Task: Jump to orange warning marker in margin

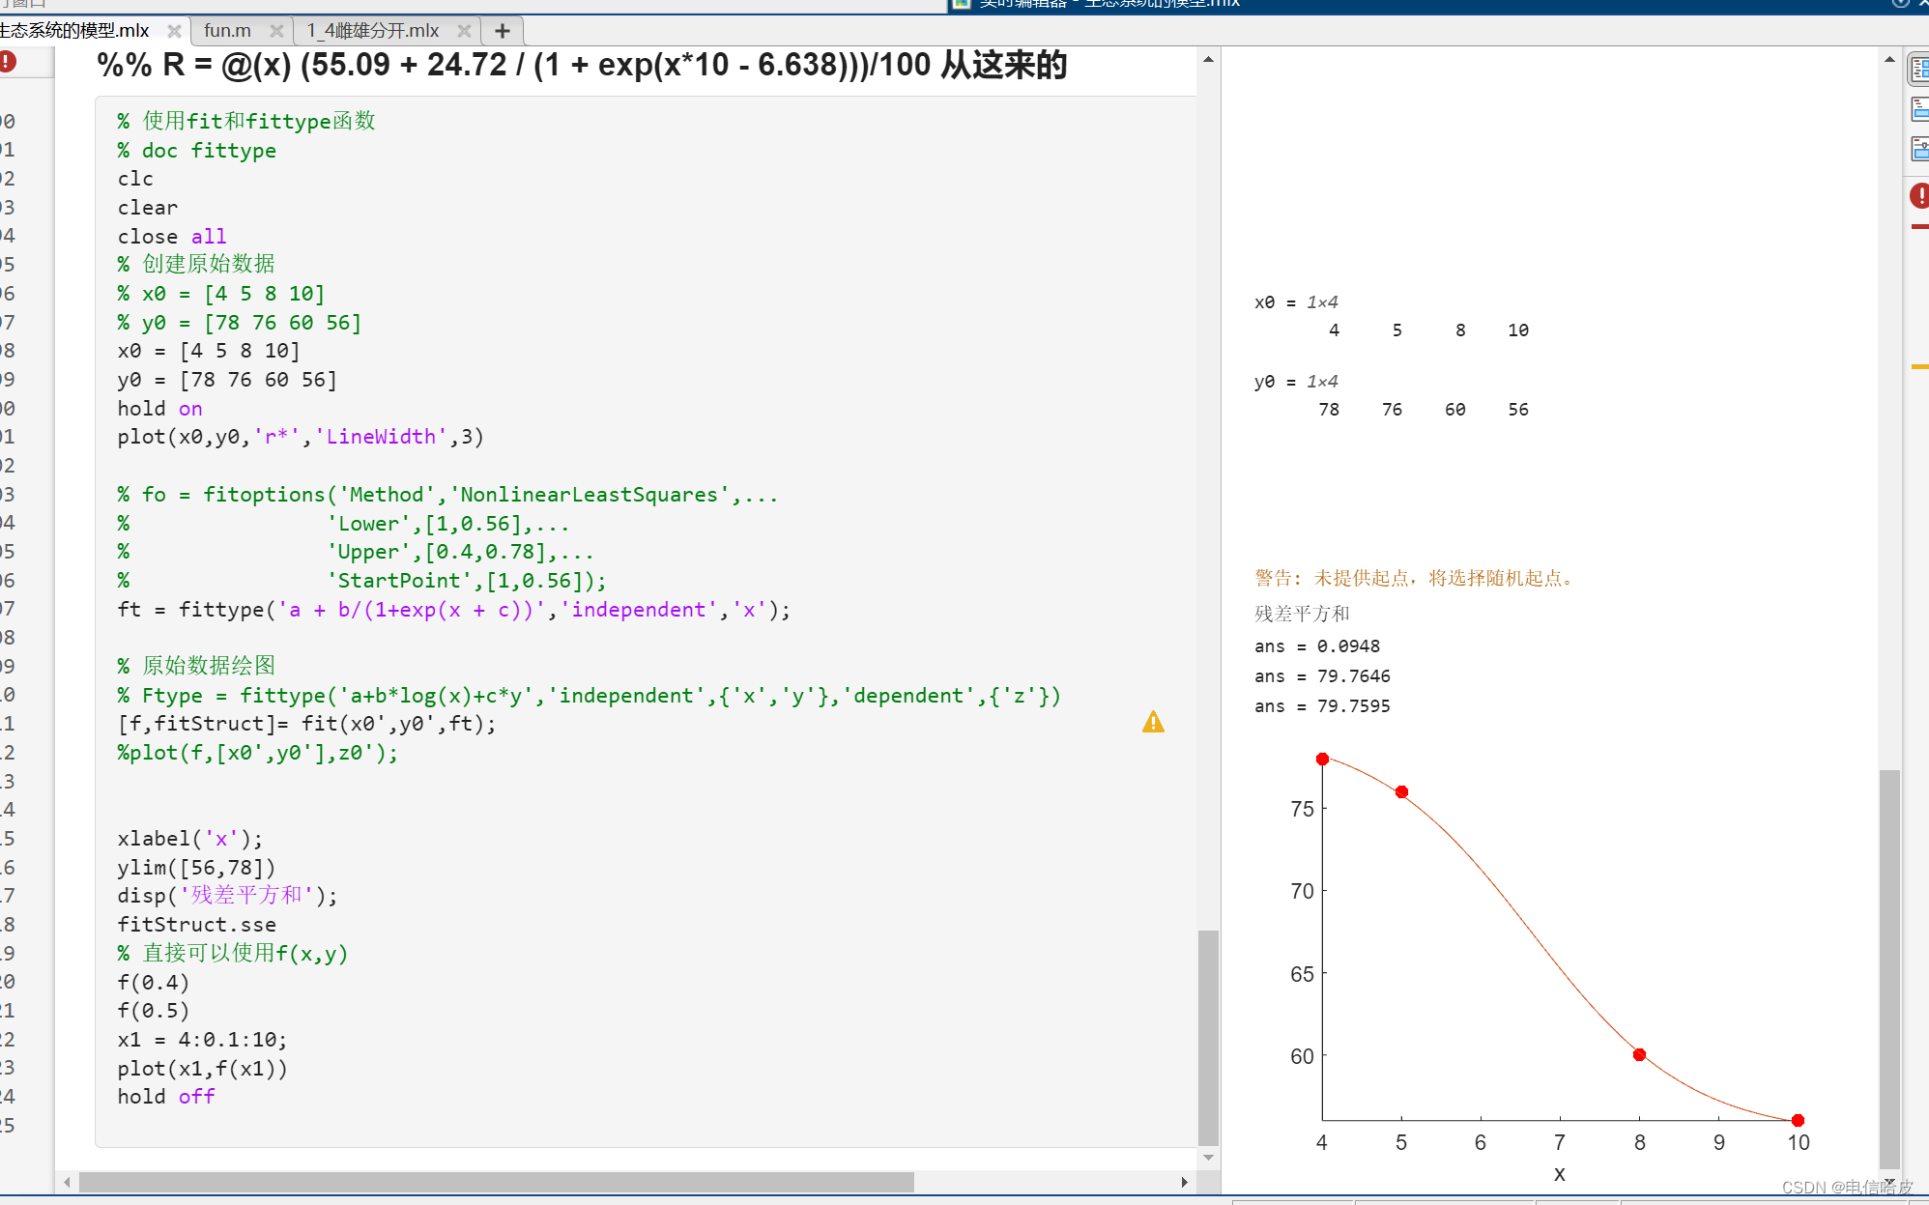Action: tap(1919, 367)
